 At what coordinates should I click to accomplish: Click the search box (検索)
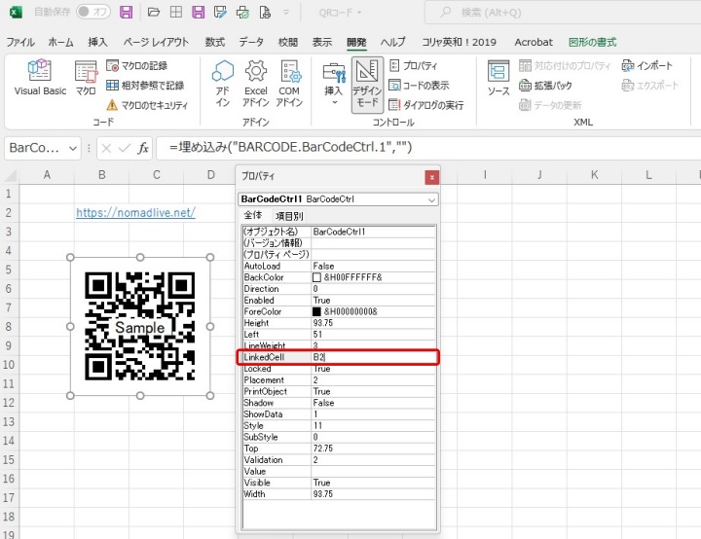point(563,13)
